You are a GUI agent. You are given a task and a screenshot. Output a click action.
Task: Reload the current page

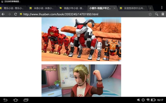tap(16, 14)
